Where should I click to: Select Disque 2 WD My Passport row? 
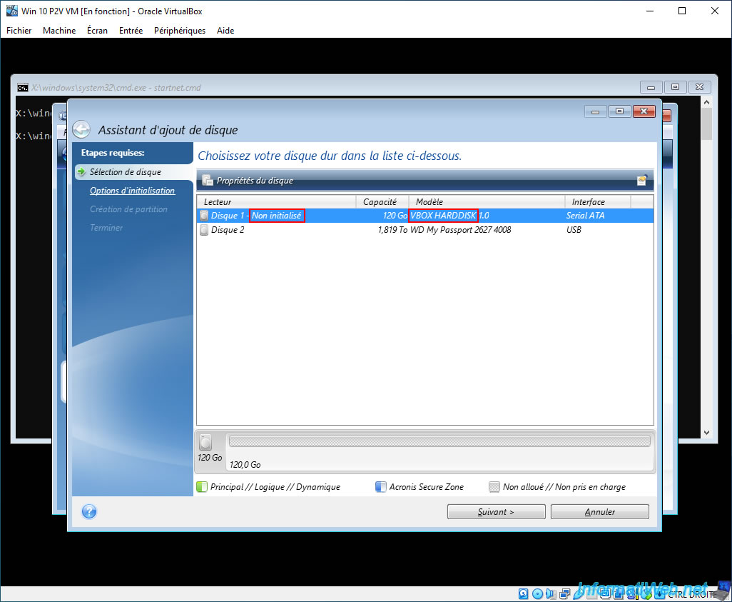(425, 229)
